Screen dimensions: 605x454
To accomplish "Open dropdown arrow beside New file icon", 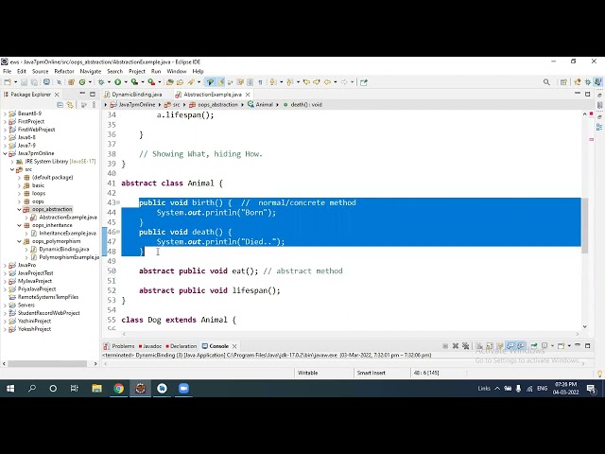I will pos(15,82).
